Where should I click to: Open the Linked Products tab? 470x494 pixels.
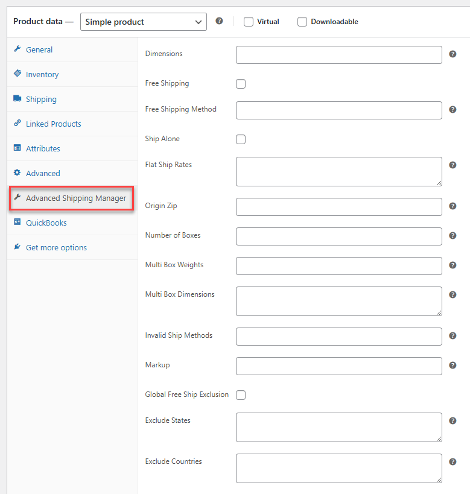72,124
